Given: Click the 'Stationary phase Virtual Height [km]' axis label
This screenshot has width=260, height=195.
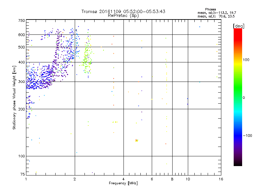Looking at the screenshot, I should click(x=14, y=97).
